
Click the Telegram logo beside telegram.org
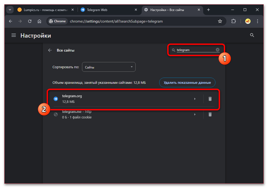(x=56, y=99)
